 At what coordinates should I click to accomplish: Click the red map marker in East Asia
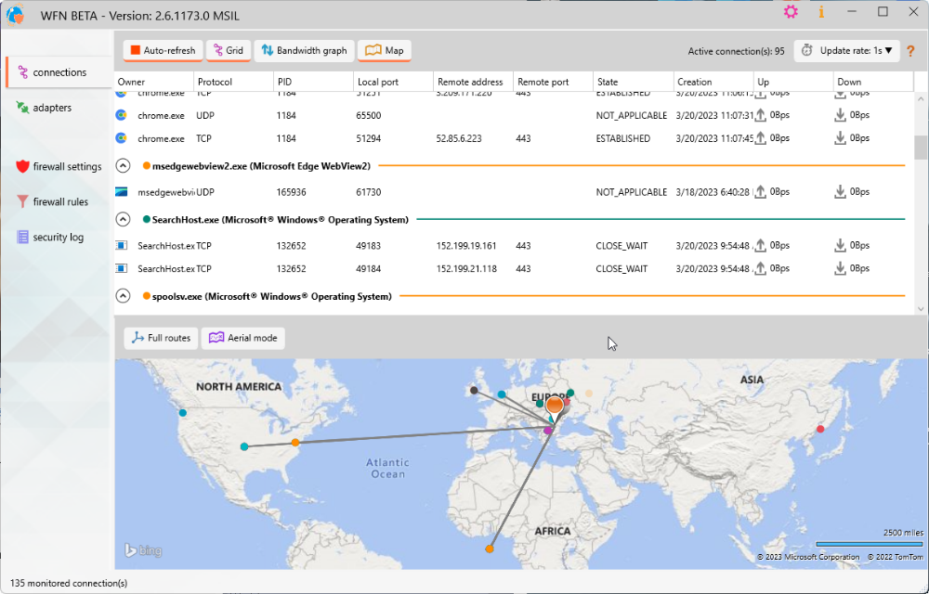820,429
